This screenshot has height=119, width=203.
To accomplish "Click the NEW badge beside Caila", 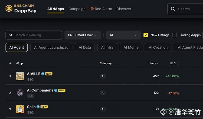I will [x=44, y=107].
